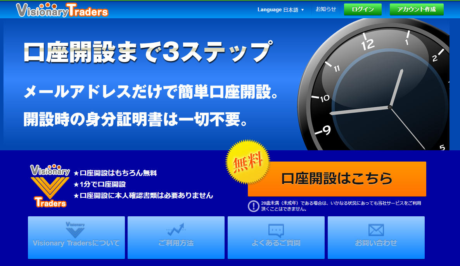The image size is (460, 266).
Task: Click the Visionary Traders header logo
Action: 62,10
